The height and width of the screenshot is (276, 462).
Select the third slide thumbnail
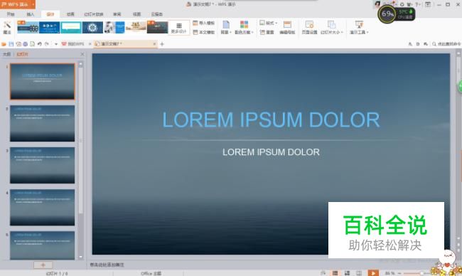[43, 166]
